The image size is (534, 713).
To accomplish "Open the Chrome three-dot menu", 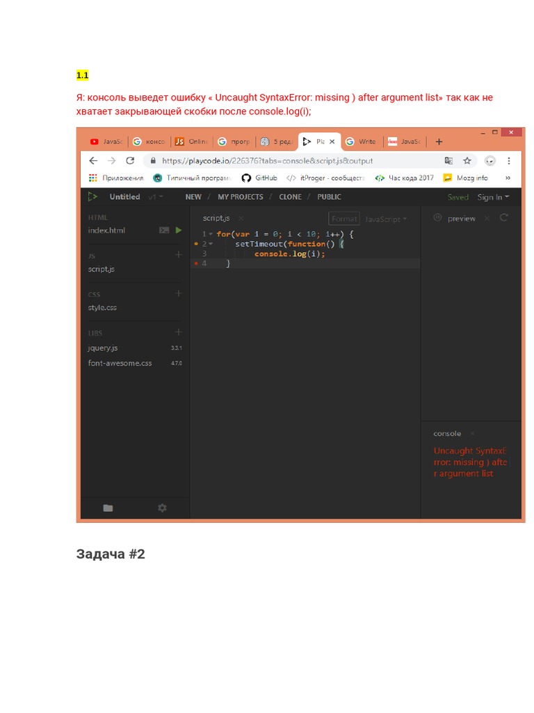I will click(x=509, y=161).
